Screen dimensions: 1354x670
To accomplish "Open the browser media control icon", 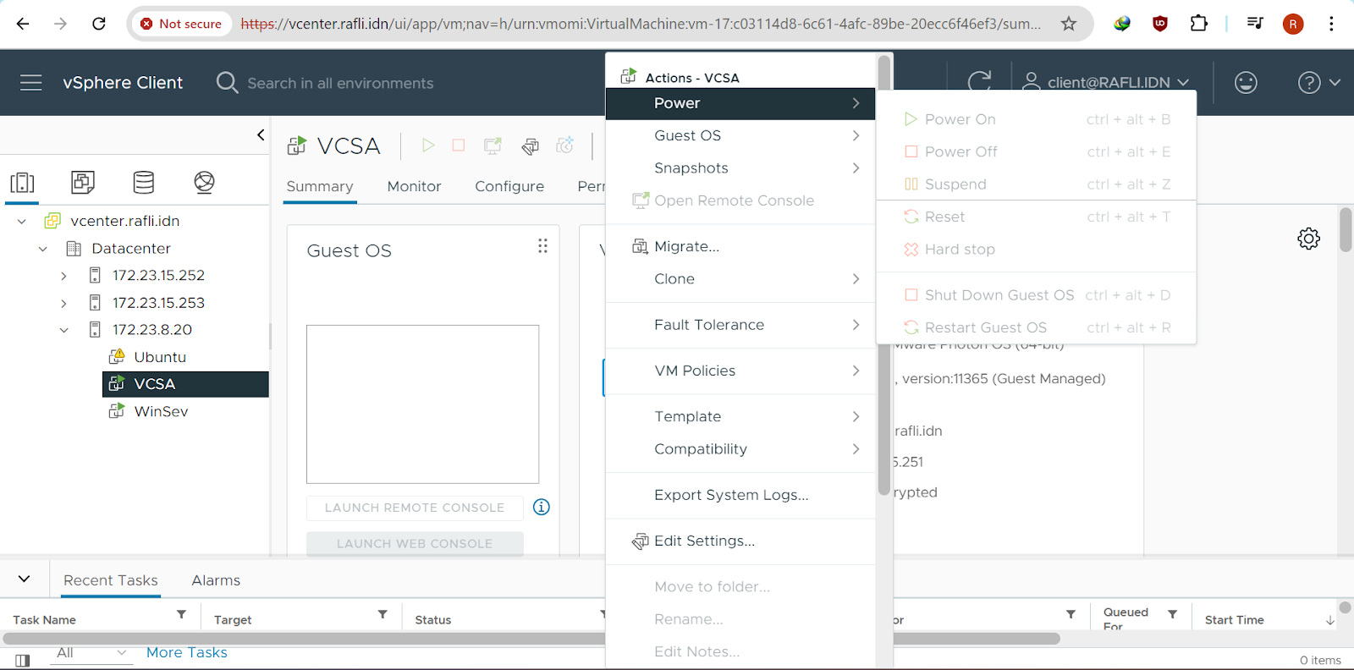I will [1255, 24].
